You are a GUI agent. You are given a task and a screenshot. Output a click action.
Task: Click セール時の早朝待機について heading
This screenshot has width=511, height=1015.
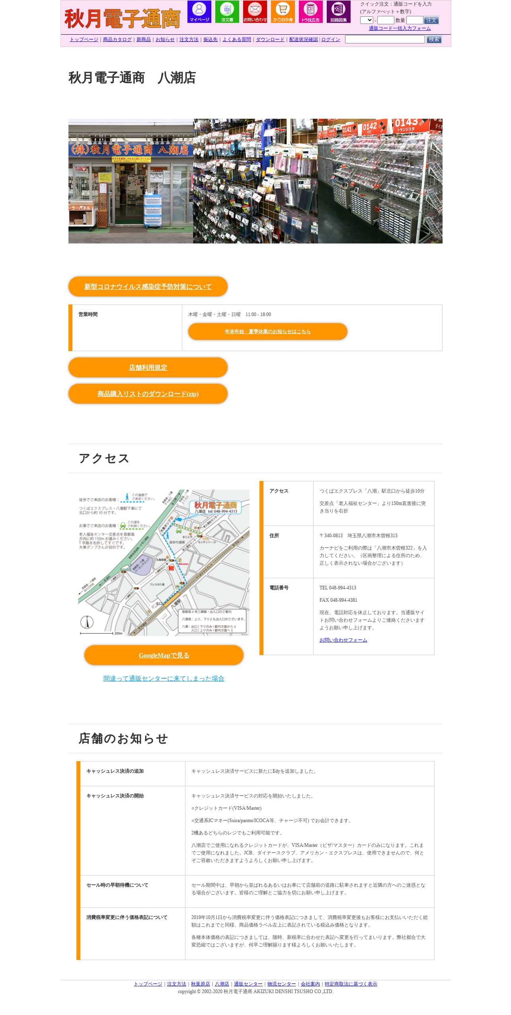pyautogui.click(x=117, y=885)
